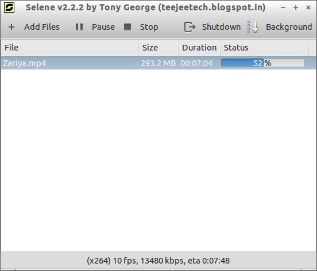Sort by the Duration column header

tap(199, 48)
